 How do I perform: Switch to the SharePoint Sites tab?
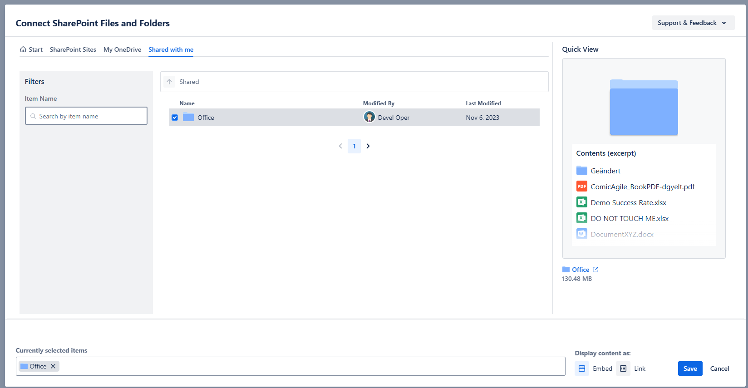click(x=73, y=49)
